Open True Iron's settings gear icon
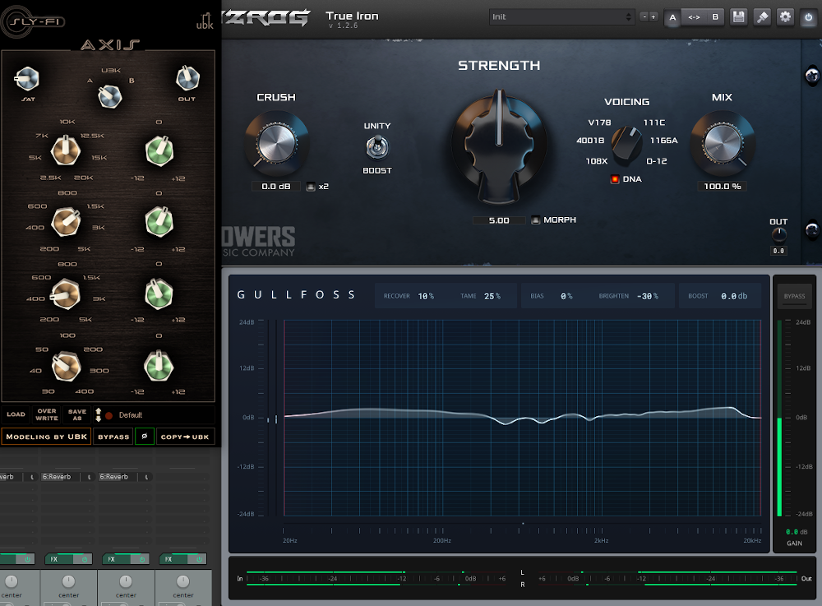The height and width of the screenshot is (606, 822). 785,16
